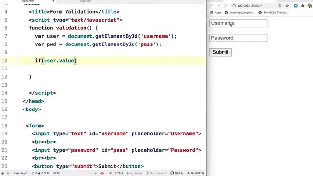Change the UTF-8 encoding setting
The height and width of the screenshot is (176, 313).
click(119, 173)
